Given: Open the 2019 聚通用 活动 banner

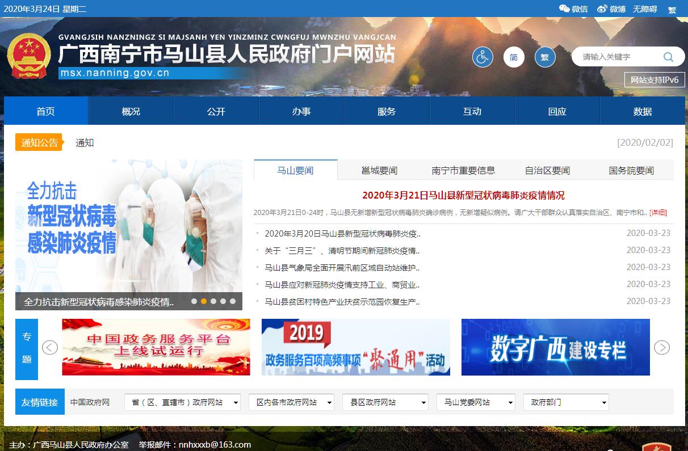Looking at the screenshot, I should [356, 347].
